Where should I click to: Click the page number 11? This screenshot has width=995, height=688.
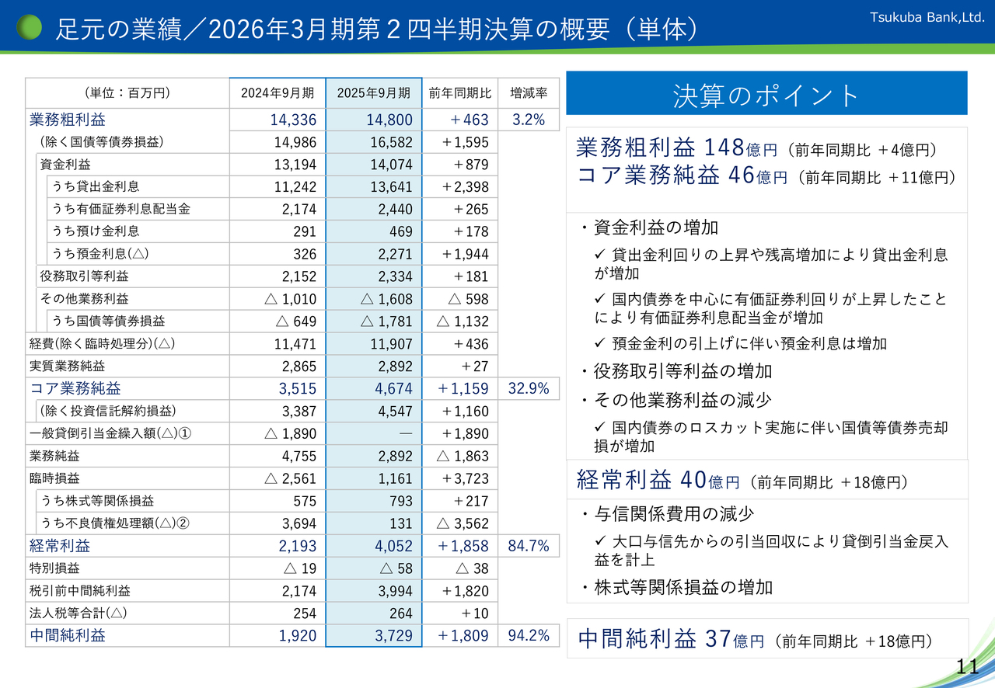click(x=967, y=666)
